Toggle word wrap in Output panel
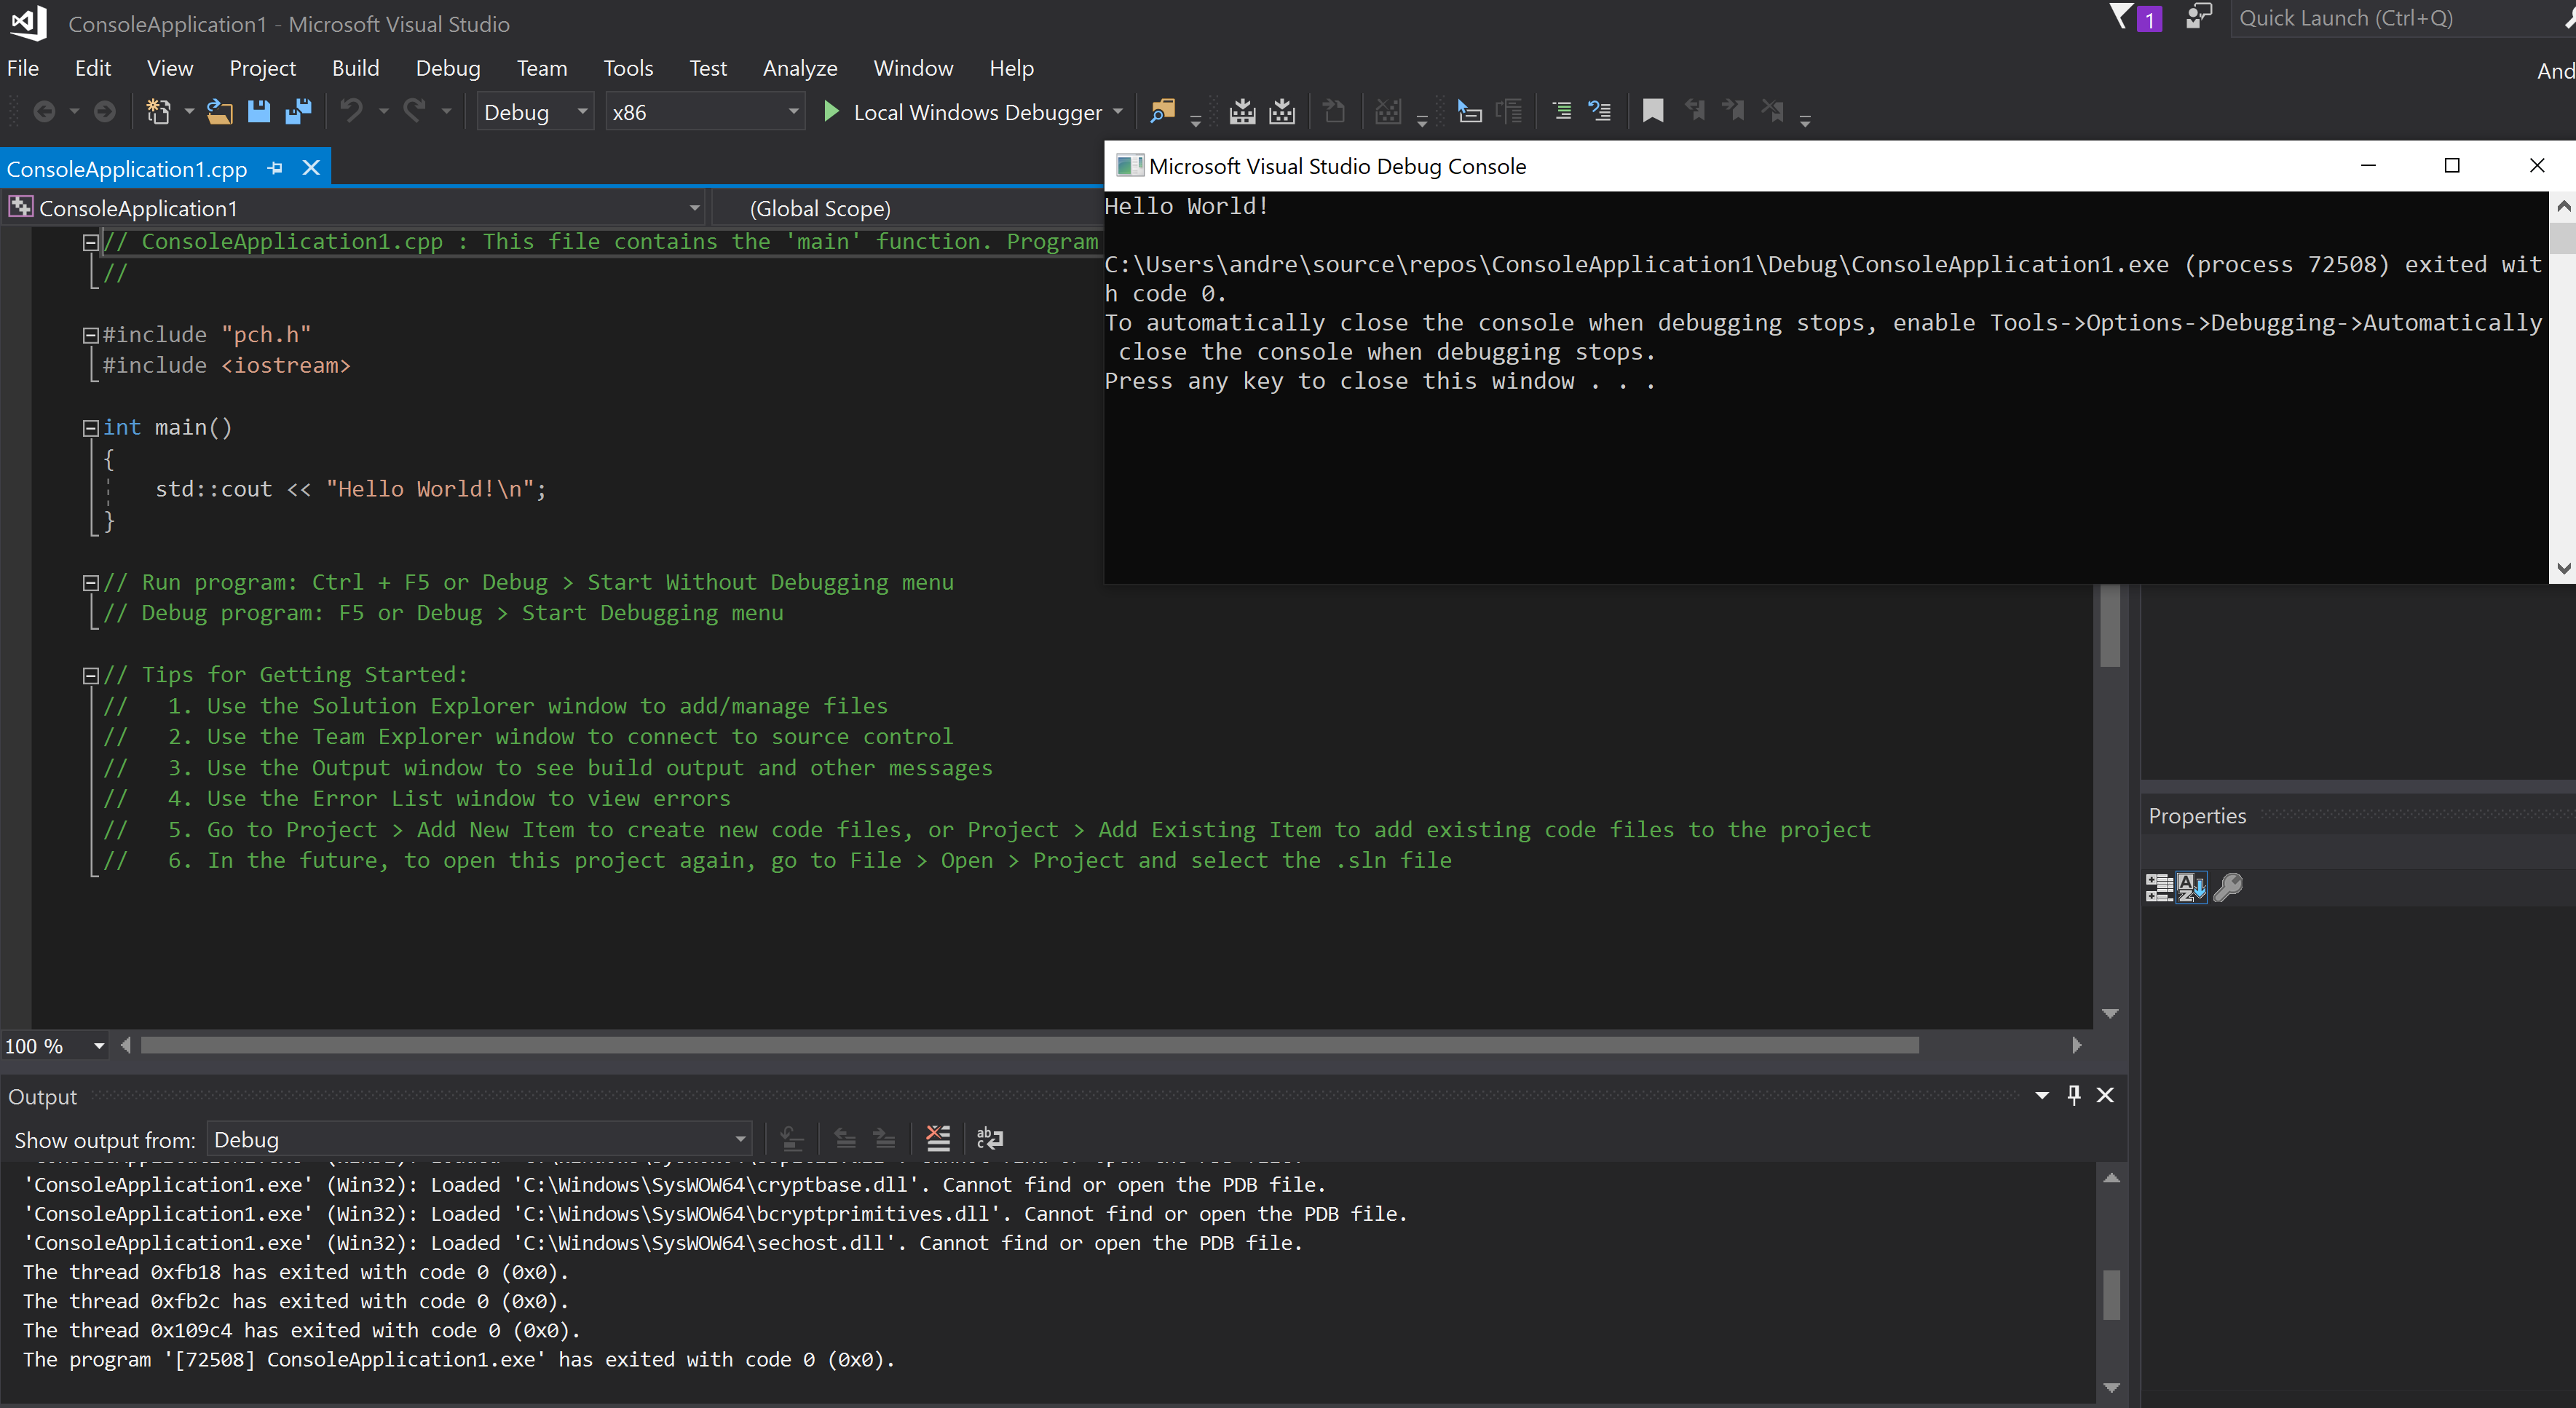2576x1408 pixels. [990, 1138]
